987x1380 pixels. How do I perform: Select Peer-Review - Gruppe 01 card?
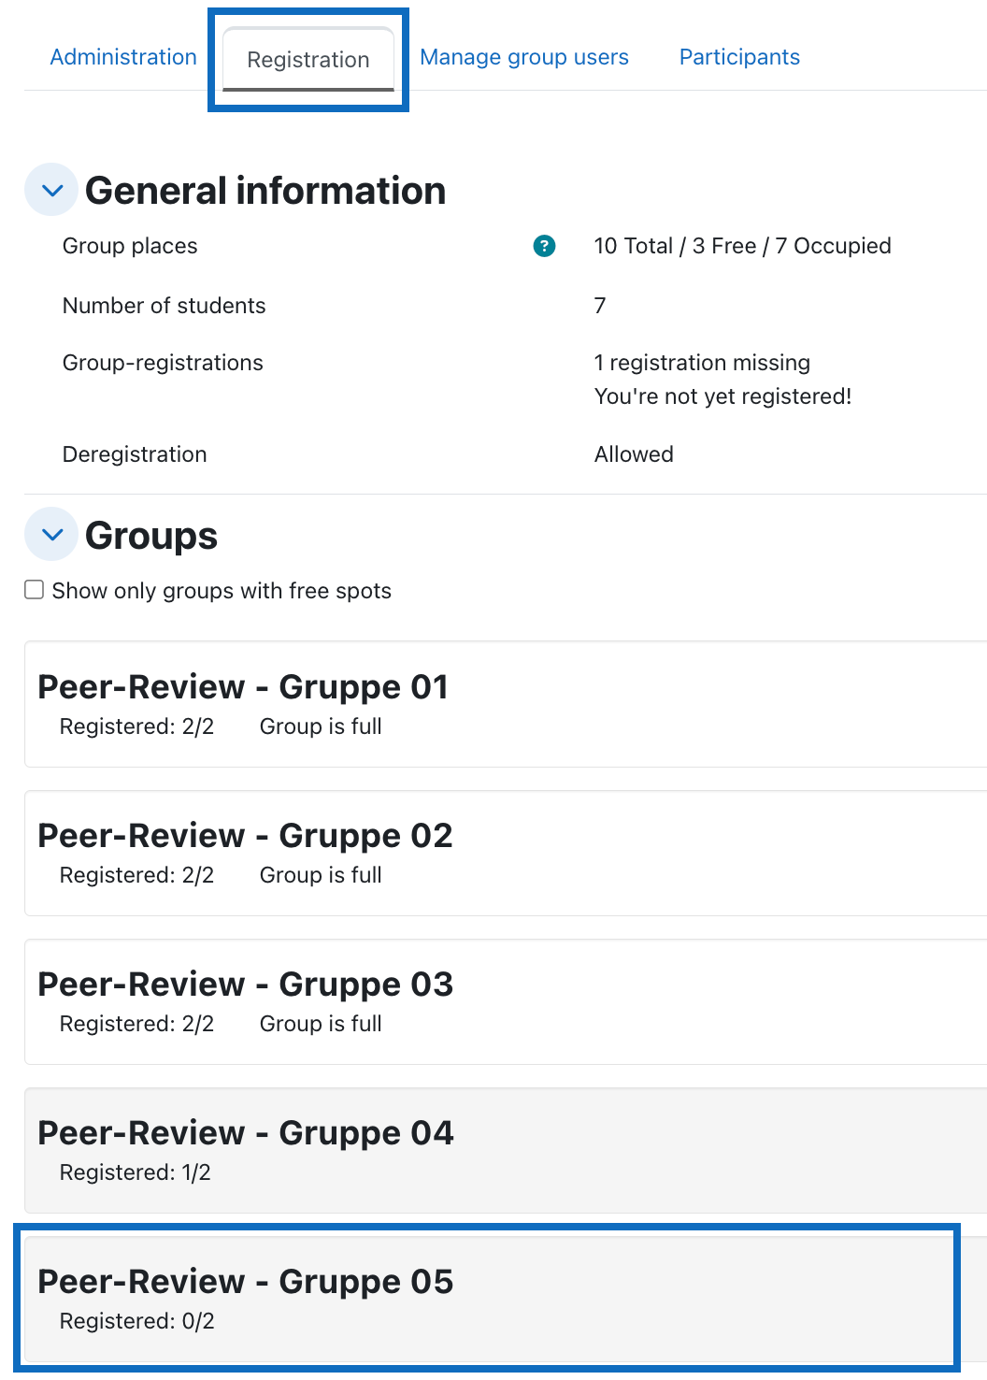pyautogui.click(x=506, y=704)
